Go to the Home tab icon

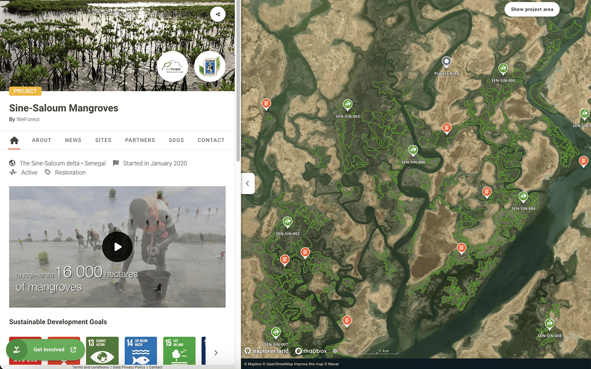click(x=14, y=140)
